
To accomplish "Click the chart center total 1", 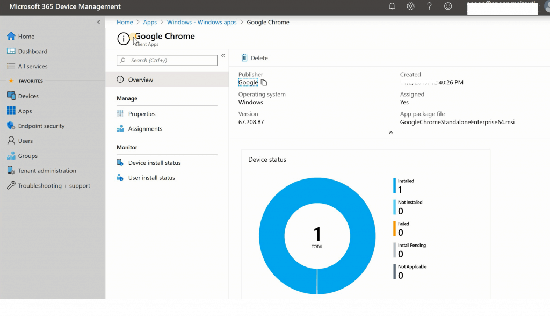I will point(317,234).
